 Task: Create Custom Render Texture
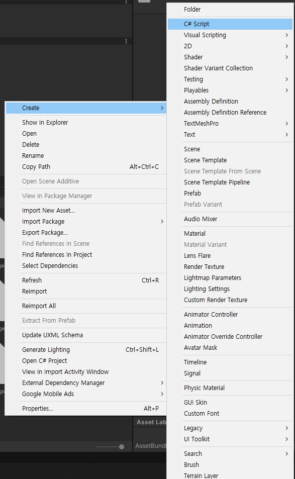coord(230,300)
